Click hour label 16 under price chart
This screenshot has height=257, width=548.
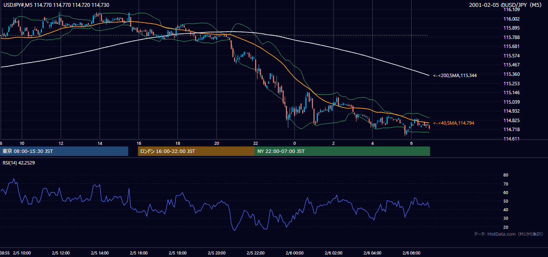pyautogui.click(x=139, y=143)
